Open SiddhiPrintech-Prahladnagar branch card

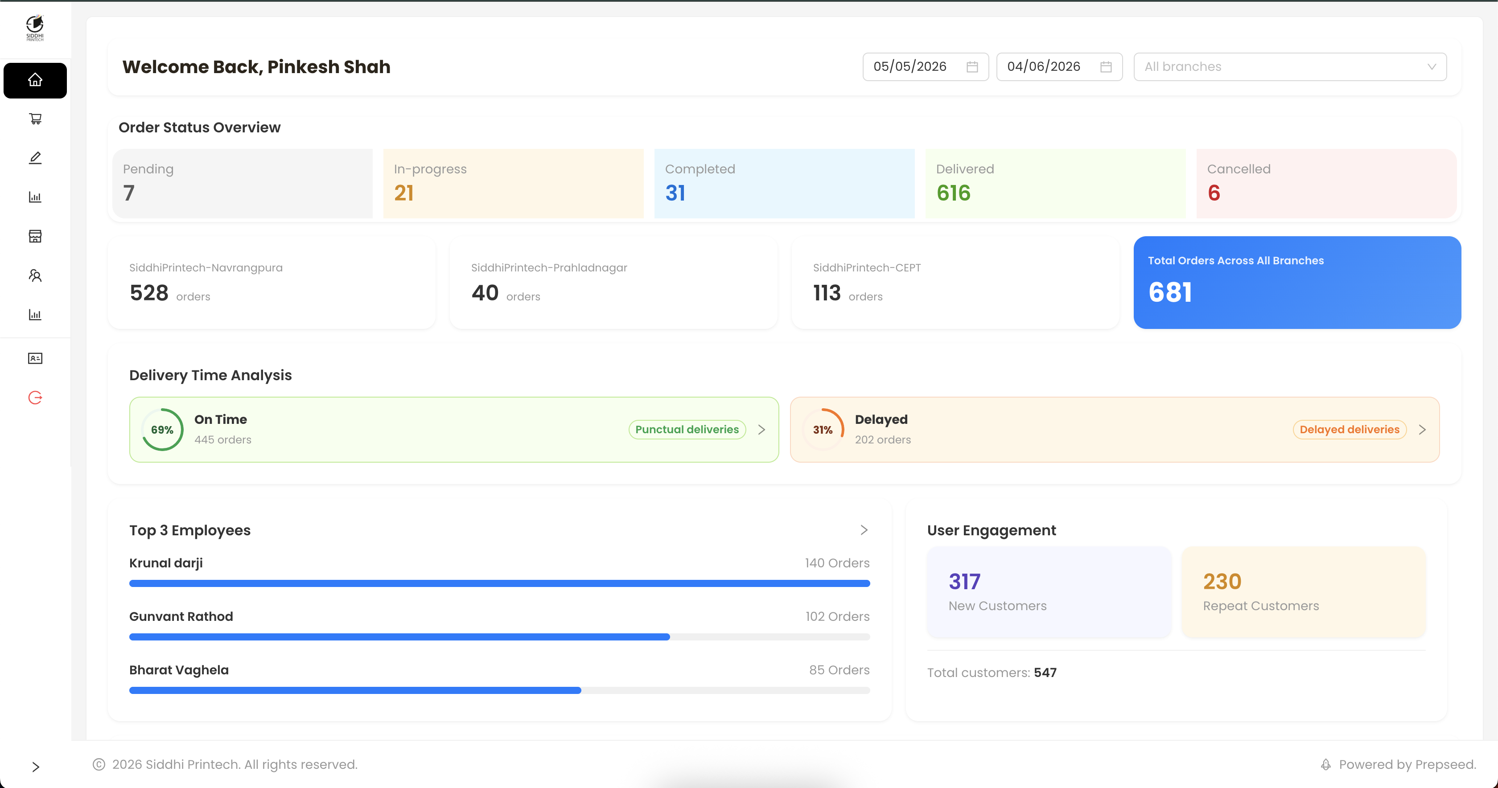point(613,283)
